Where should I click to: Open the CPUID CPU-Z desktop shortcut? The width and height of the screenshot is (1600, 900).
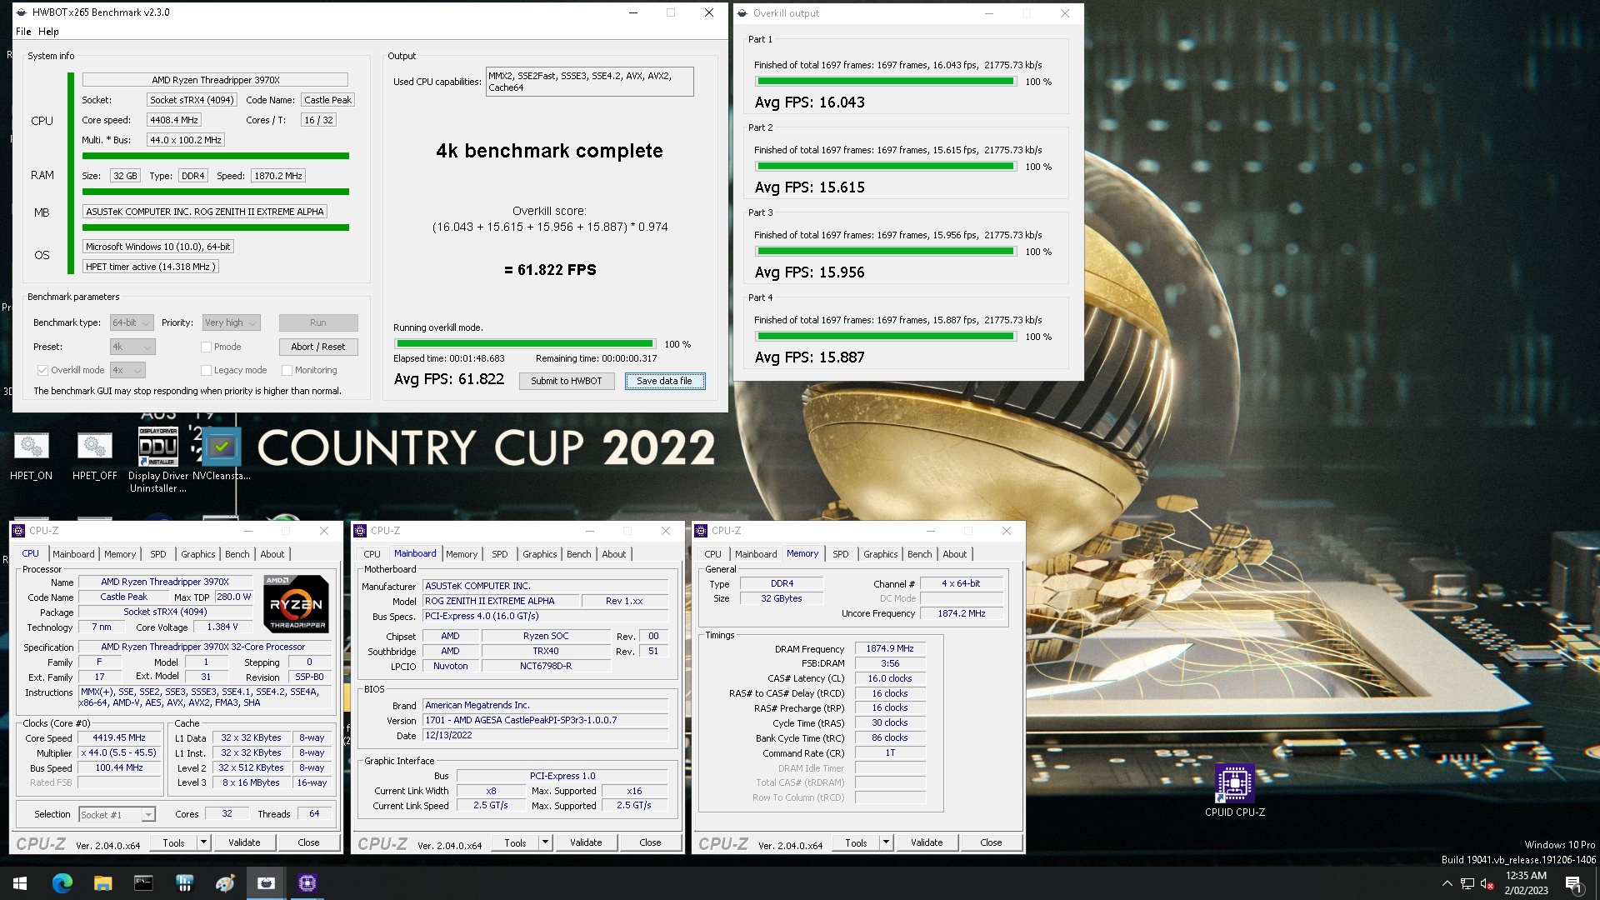coord(1234,791)
